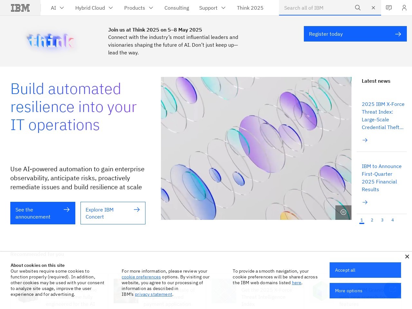Open the floating chat widget icon
The width and height of the screenshot is (412, 309).
point(392,289)
